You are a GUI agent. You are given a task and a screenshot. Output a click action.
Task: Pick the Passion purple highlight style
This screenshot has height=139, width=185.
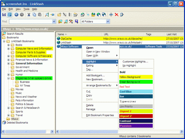[x=136, y=126]
